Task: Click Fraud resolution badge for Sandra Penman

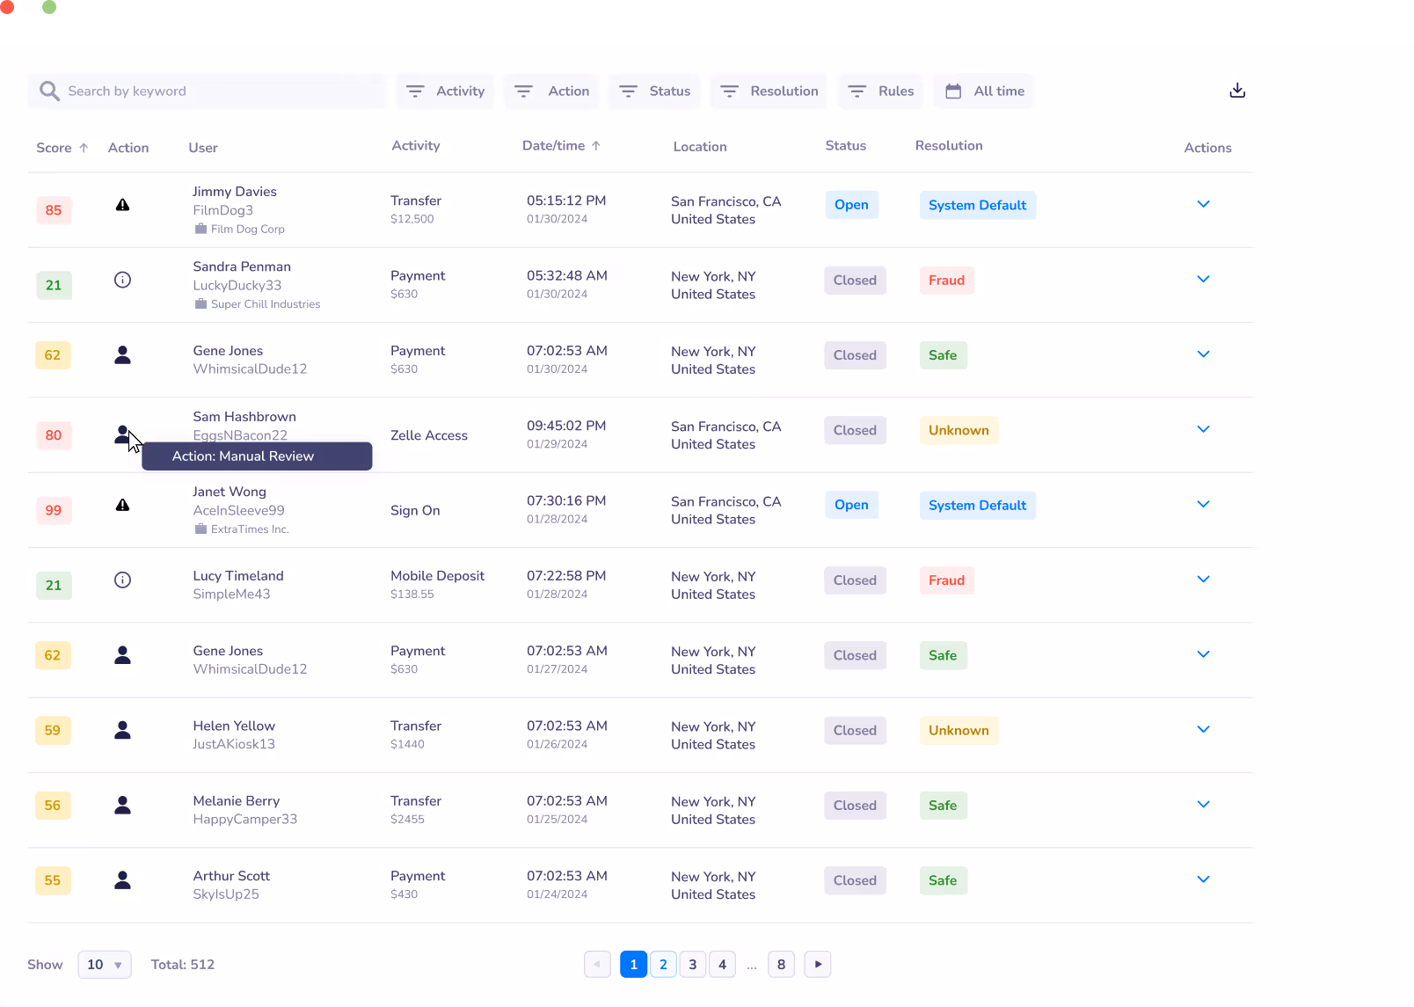Action: point(946,281)
